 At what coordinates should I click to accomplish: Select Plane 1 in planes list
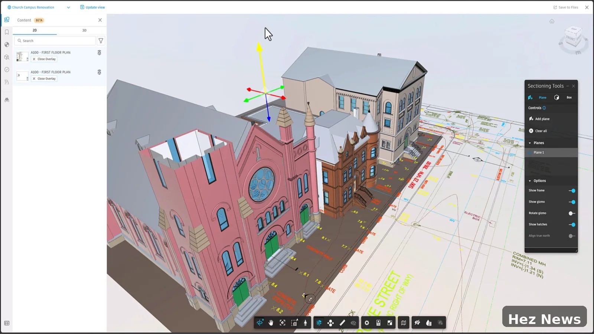pos(551,153)
